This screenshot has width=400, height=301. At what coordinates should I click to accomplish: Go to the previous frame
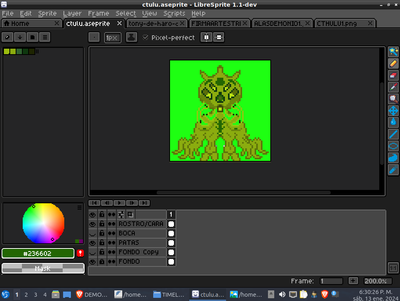[x=107, y=203]
